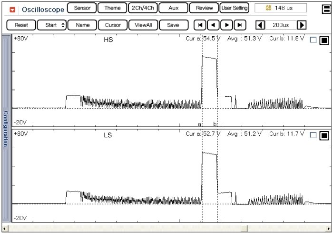Viewport: 333px width, 233px height.
Task: Click the +80V scale label in HS
Action: 21,39
